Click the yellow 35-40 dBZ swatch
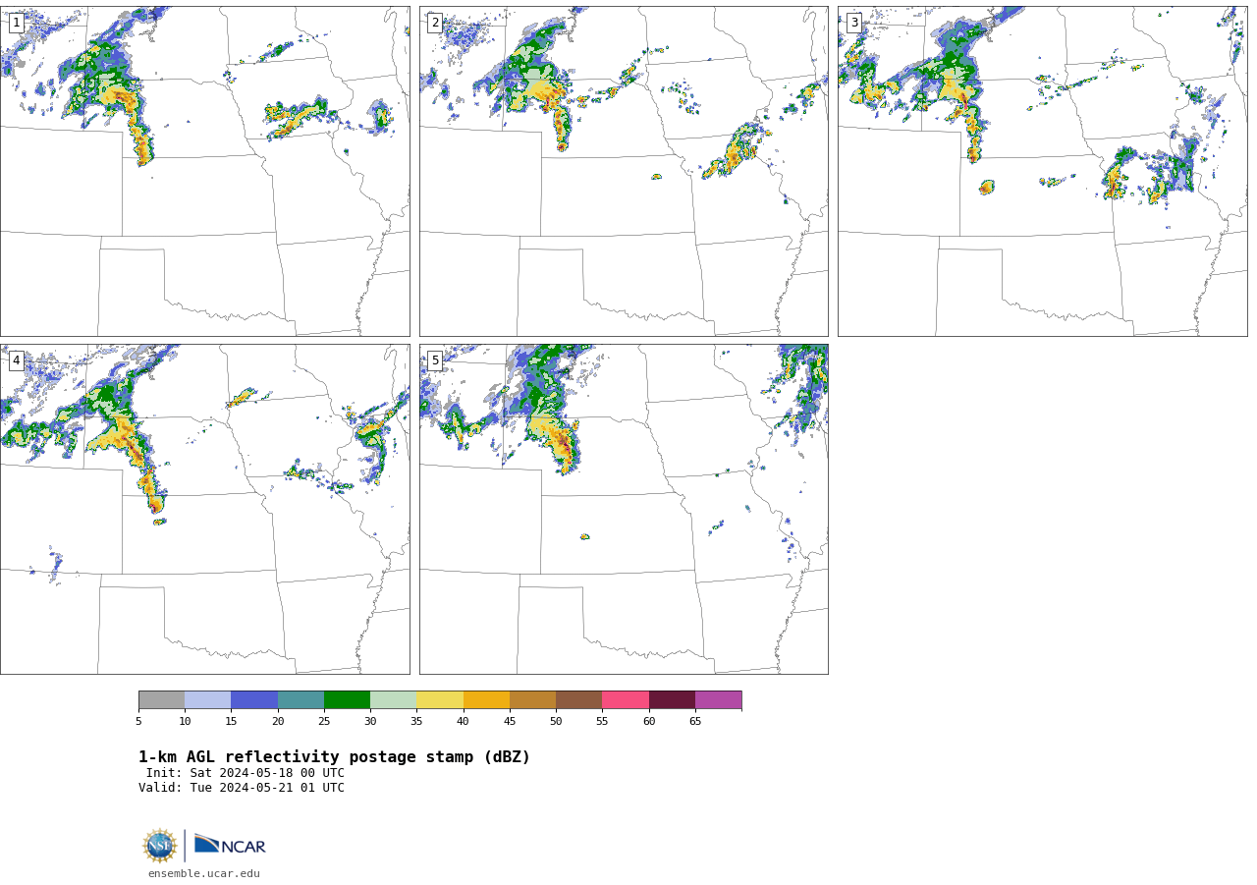1257x885 pixels. (440, 700)
